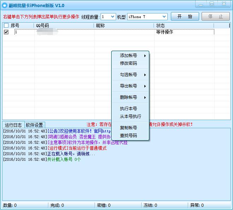Screen dimensions: 233x210
Task: Close the application window
Action: point(224,4)
